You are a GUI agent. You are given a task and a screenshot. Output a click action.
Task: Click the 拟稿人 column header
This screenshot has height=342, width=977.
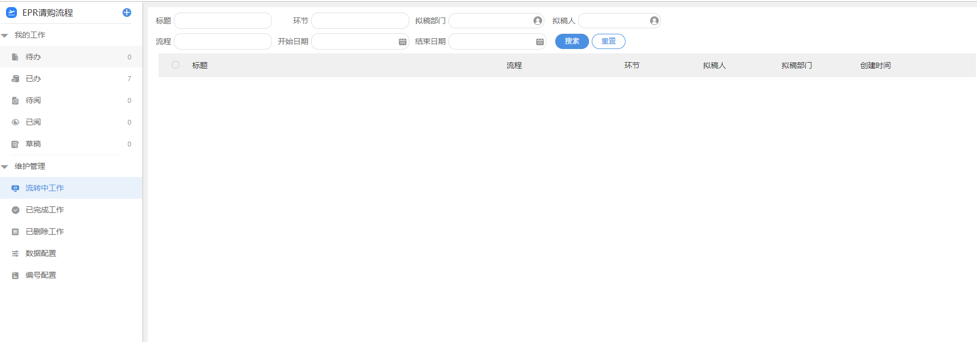click(714, 65)
